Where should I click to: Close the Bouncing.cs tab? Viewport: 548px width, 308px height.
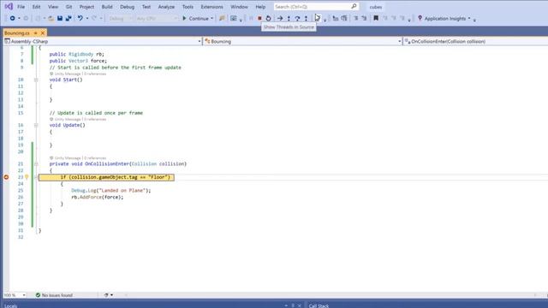[x=43, y=33]
